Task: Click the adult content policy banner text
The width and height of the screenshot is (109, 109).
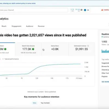Action: (x=18, y=3)
